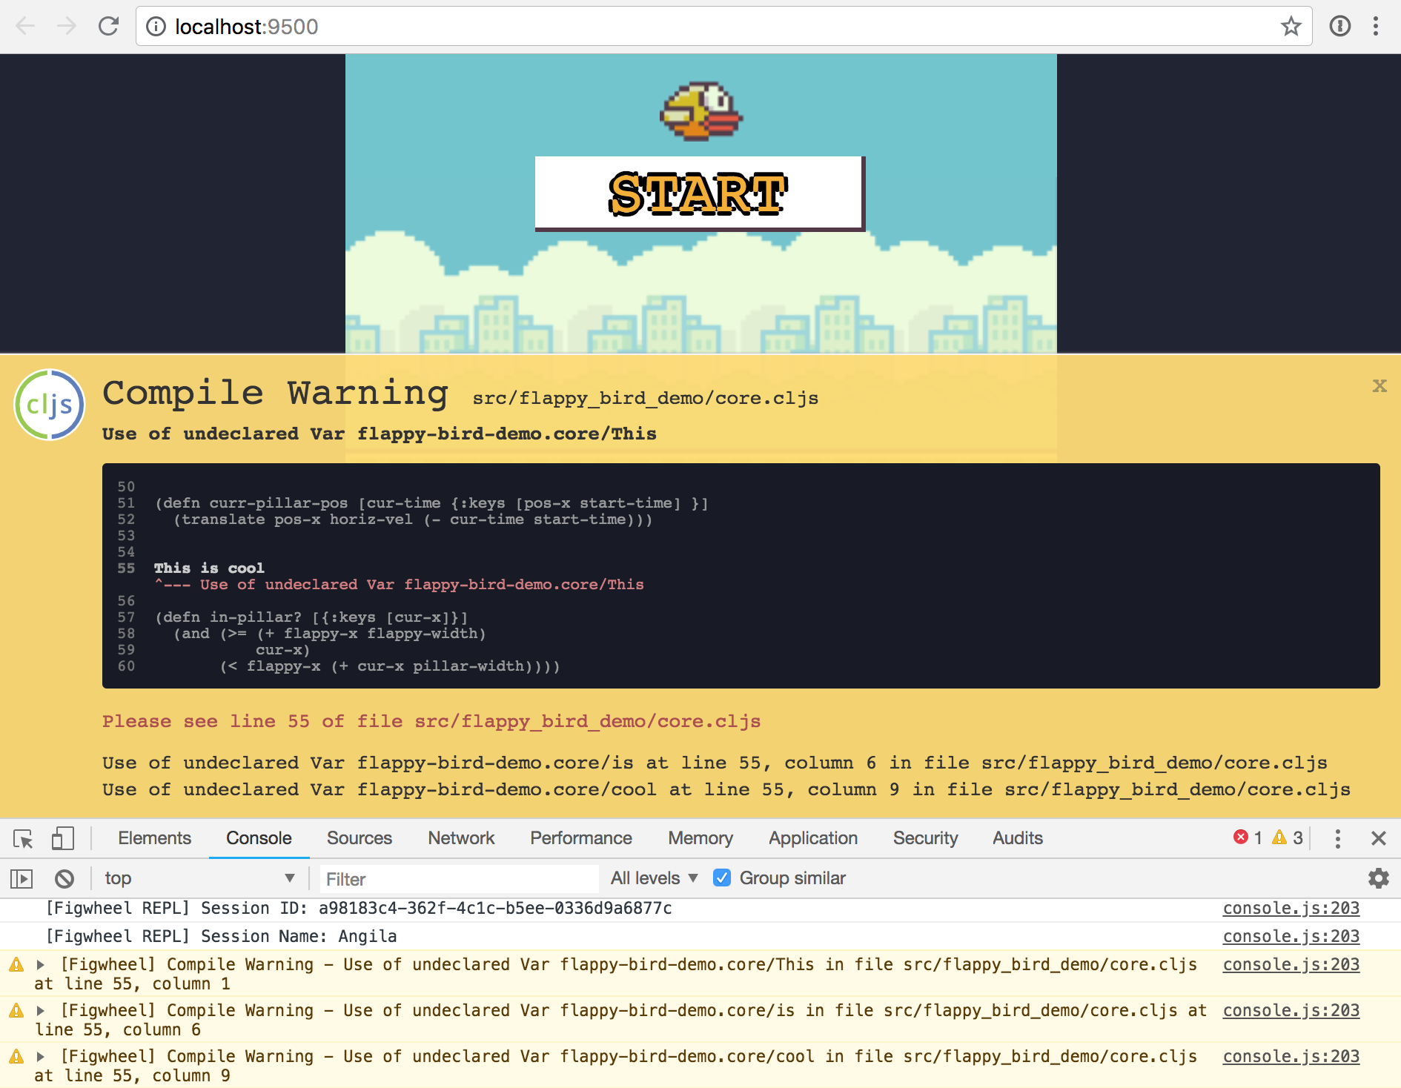1401x1088 pixels.
Task: Open the Sources tab
Action: [x=360, y=838]
